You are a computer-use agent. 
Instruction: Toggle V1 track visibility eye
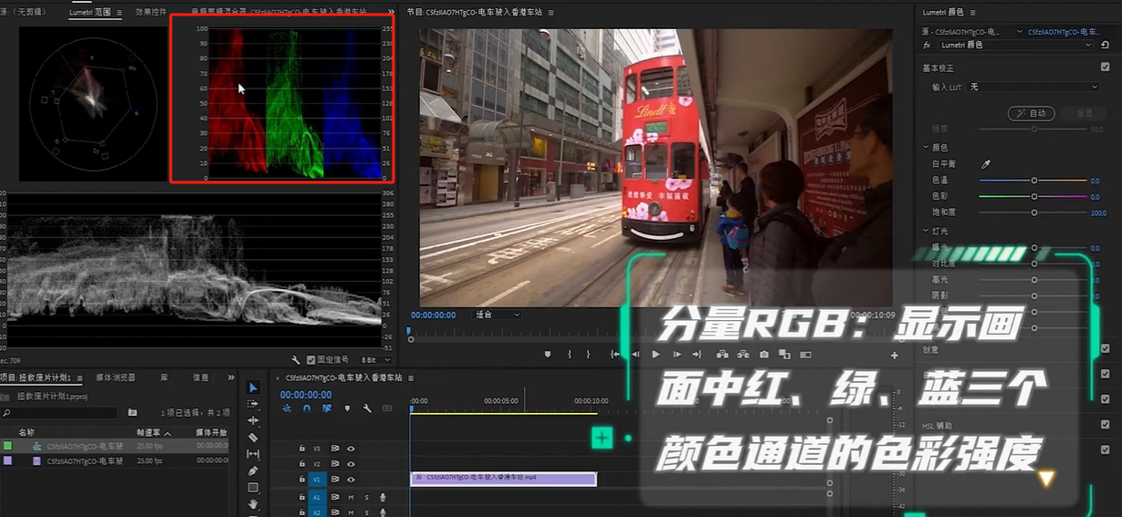pos(351,480)
